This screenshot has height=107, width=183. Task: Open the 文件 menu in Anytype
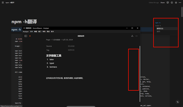[31, 32]
